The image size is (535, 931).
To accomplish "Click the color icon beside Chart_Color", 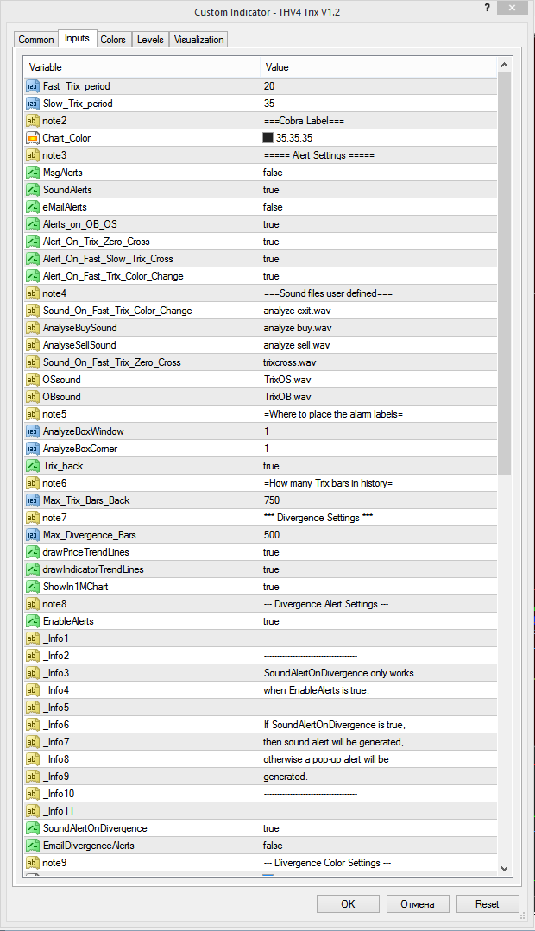I will [33, 138].
